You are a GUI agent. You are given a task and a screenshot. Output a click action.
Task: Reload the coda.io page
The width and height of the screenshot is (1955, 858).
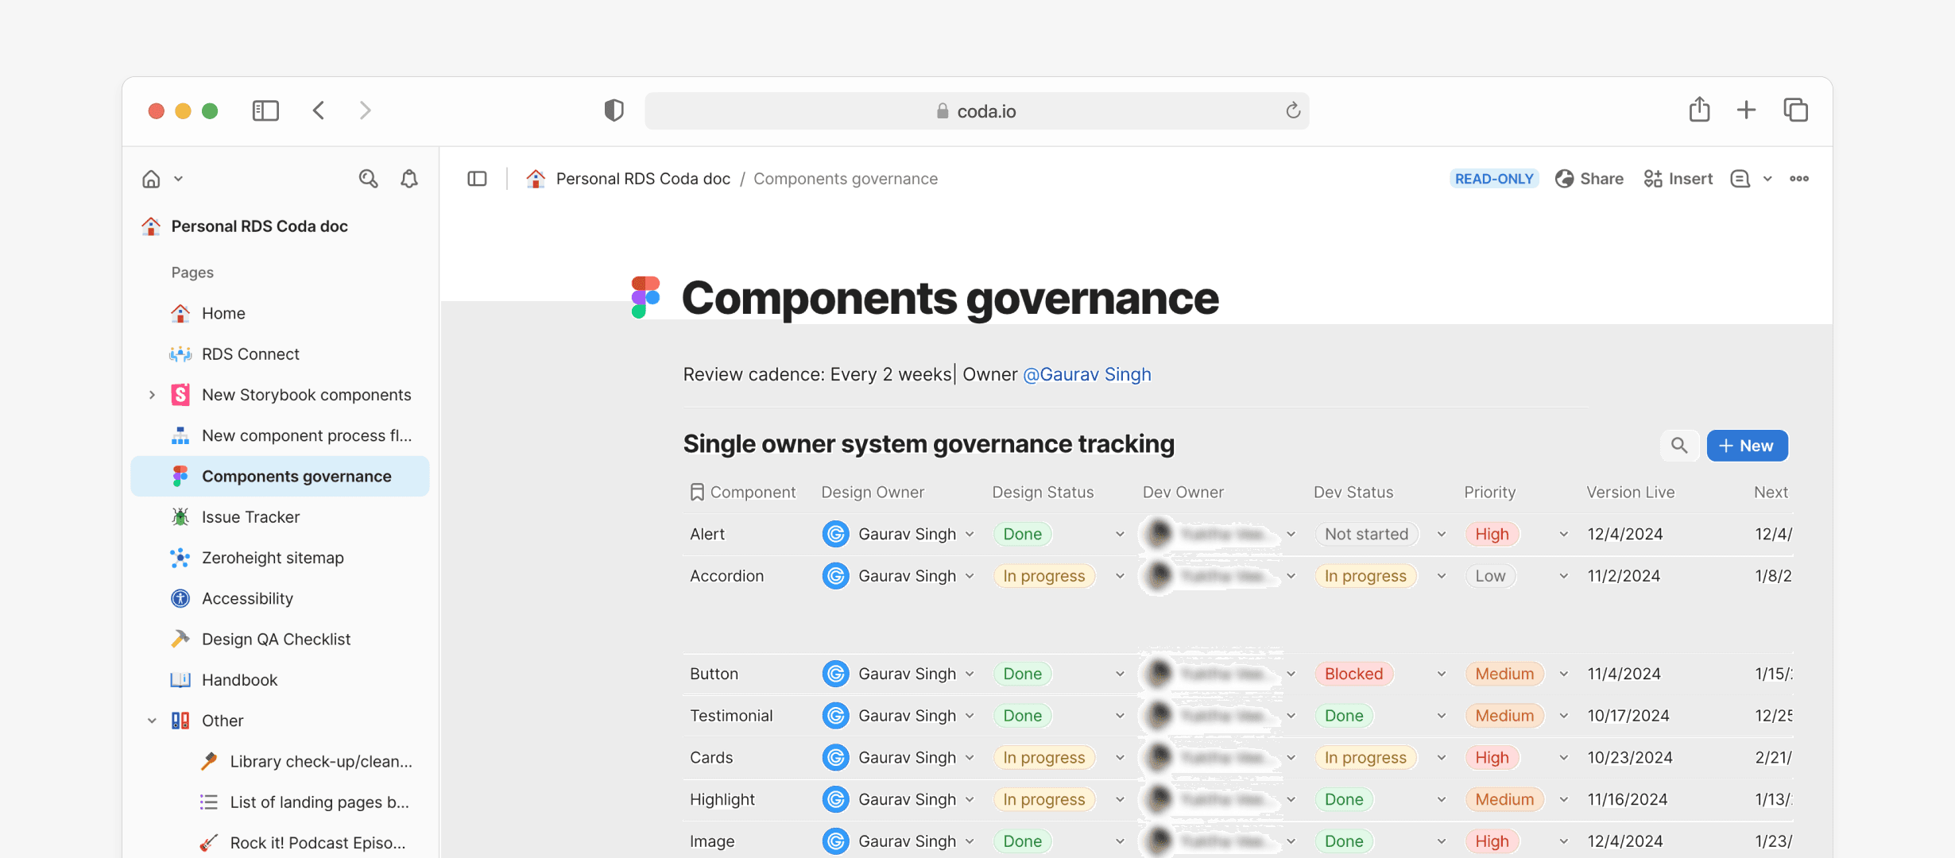pyautogui.click(x=1293, y=110)
